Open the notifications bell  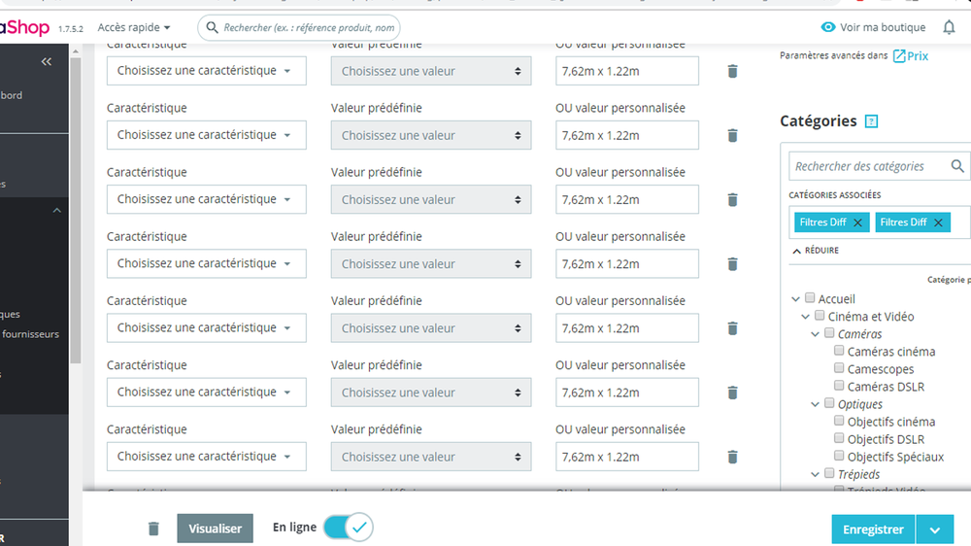coord(950,27)
